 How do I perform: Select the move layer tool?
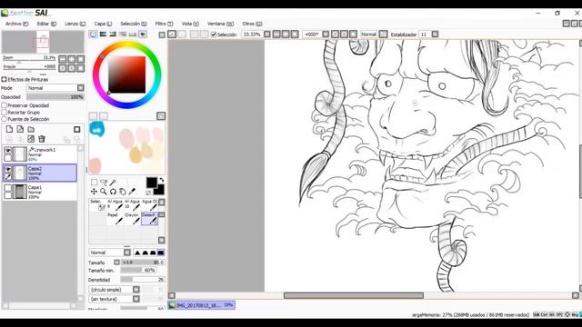(94, 192)
